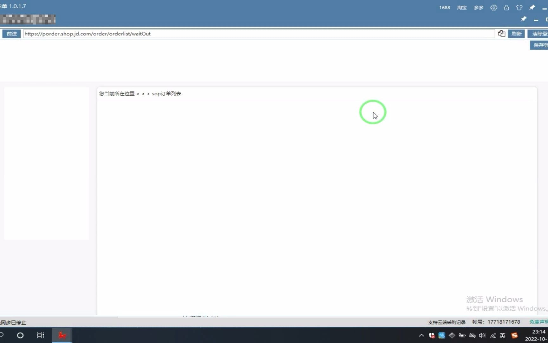Open battery status tray icon
The height and width of the screenshot is (343, 548).
pyautogui.click(x=462, y=335)
